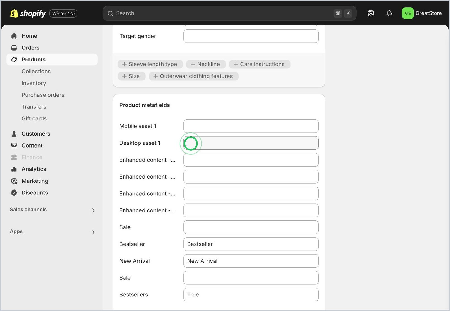Click the first Sale metafield

(251, 227)
